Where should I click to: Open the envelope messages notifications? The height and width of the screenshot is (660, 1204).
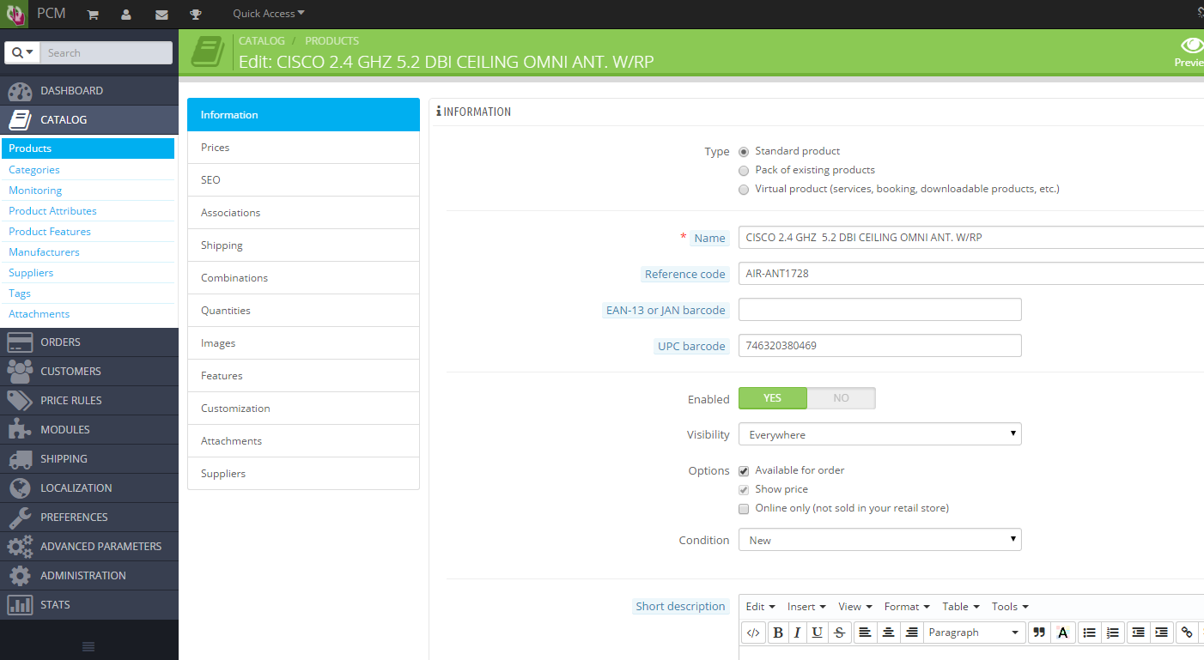point(161,15)
